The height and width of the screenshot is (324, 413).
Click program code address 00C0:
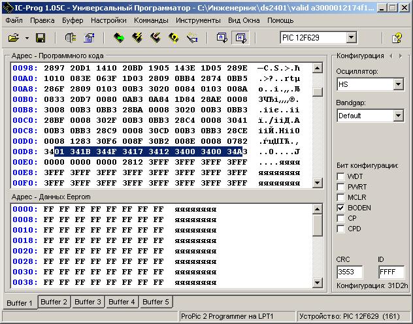click(x=25, y=120)
